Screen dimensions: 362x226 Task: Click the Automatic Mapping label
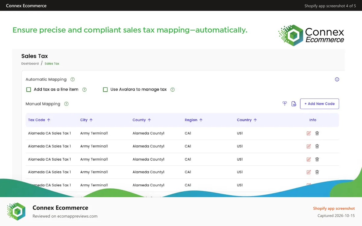[x=46, y=80]
